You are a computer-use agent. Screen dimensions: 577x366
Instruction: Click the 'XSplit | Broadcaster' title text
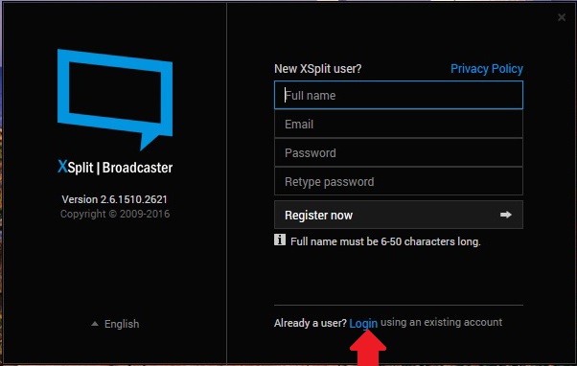(115, 167)
